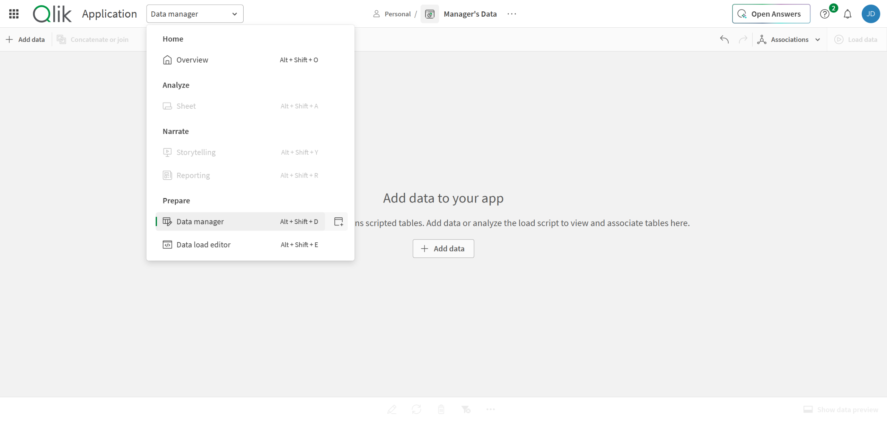
Task: Click the Open Answers button
Action: (x=771, y=14)
